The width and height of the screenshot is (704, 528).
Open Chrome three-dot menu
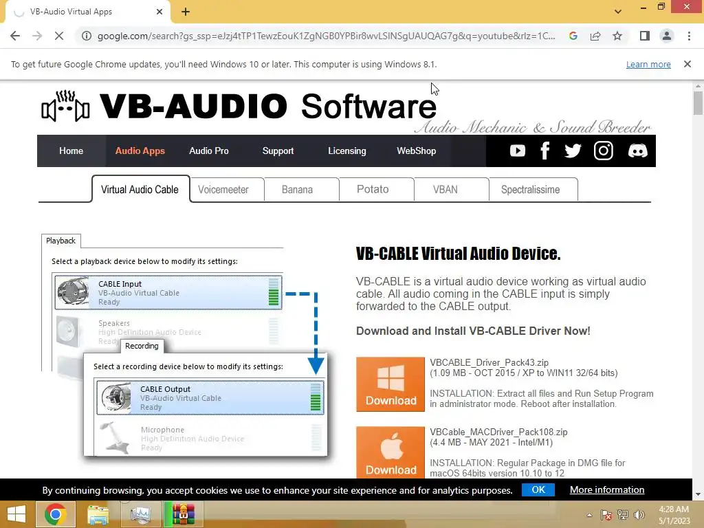click(x=689, y=36)
